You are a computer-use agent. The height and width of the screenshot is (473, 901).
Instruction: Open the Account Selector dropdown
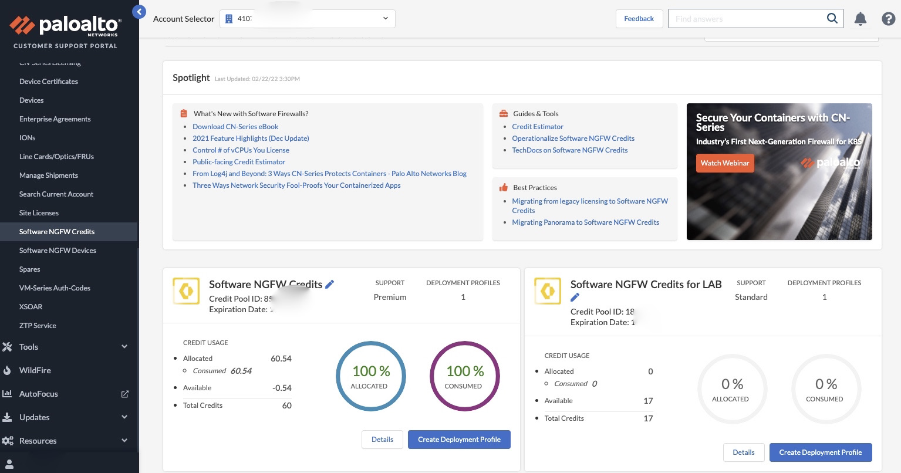307,19
